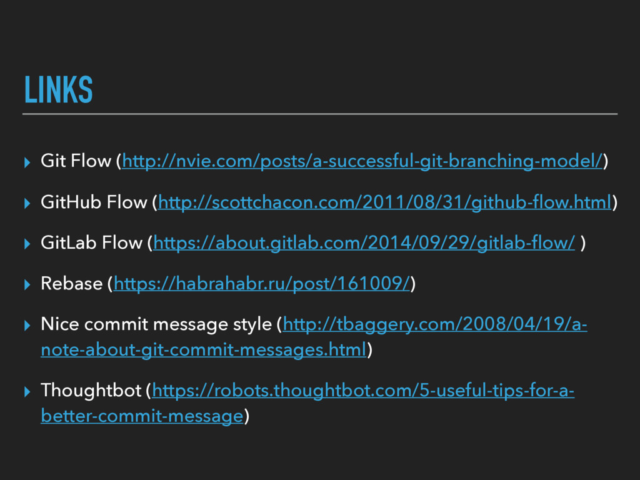The width and height of the screenshot is (640, 480).
Task: Open the scottchacon.com GitHub Flow link
Action: click(x=385, y=202)
